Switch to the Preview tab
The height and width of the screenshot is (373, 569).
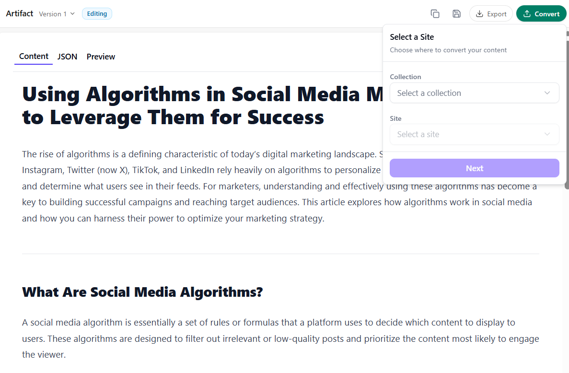click(101, 57)
